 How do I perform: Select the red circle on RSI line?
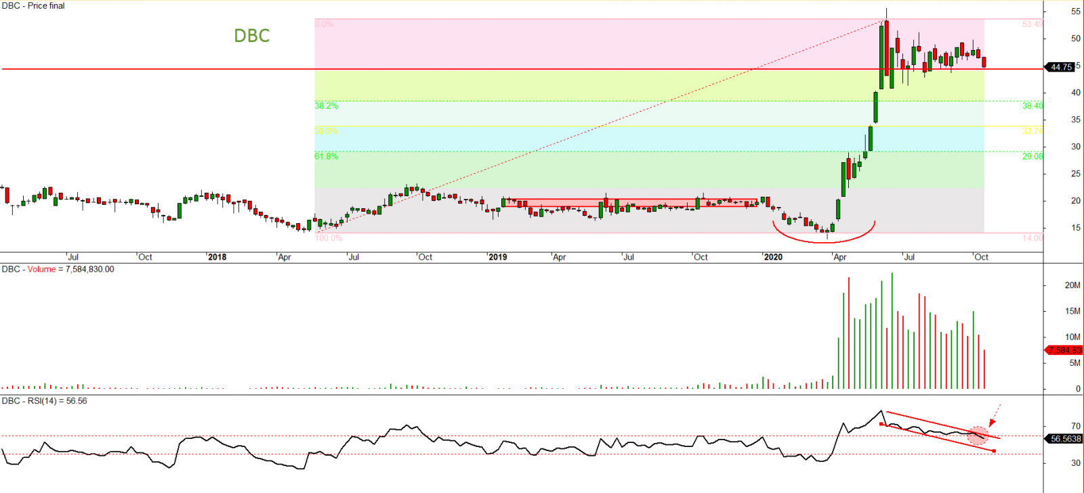point(977,436)
